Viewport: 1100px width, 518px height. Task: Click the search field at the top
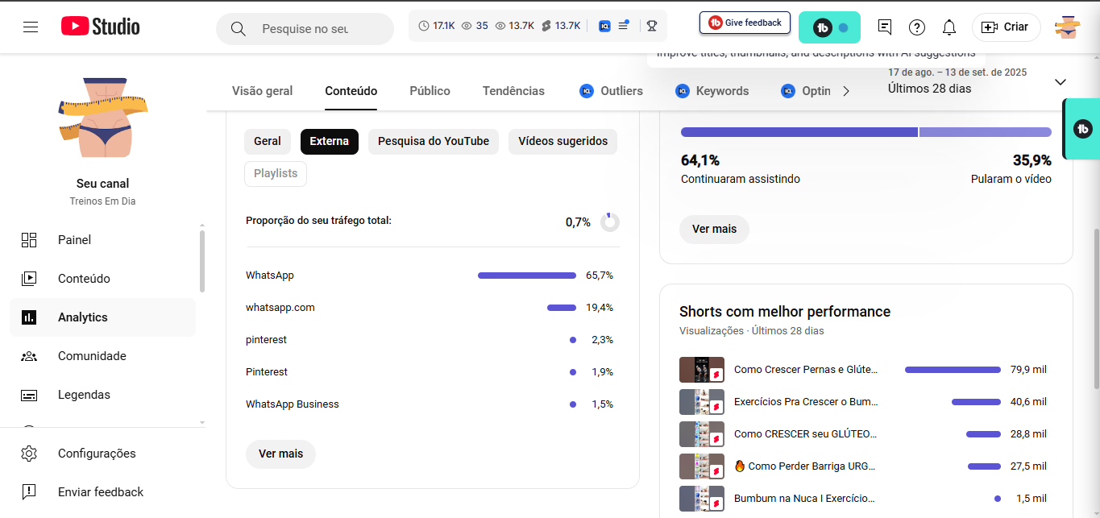pyautogui.click(x=306, y=29)
